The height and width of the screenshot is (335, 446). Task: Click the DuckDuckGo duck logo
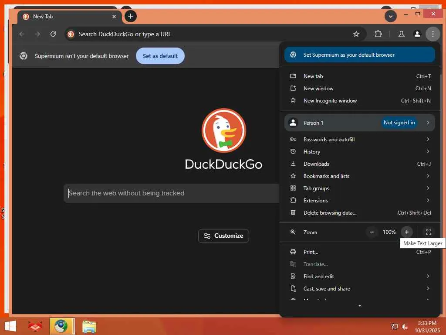tap(224, 130)
